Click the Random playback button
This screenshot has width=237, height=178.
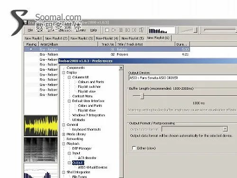(141, 30)
